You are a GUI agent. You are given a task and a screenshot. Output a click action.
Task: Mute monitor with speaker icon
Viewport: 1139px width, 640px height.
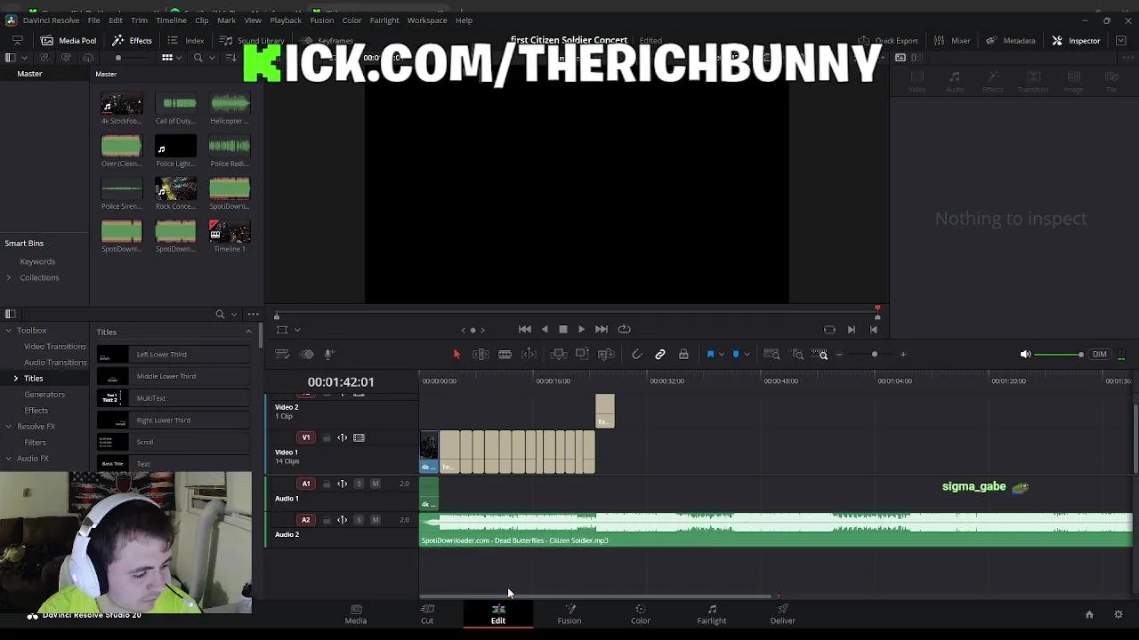coord(1025,355)
